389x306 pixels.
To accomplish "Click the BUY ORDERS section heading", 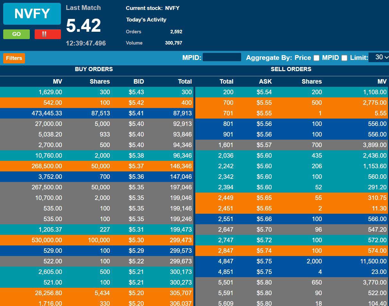I will (94, 69).
